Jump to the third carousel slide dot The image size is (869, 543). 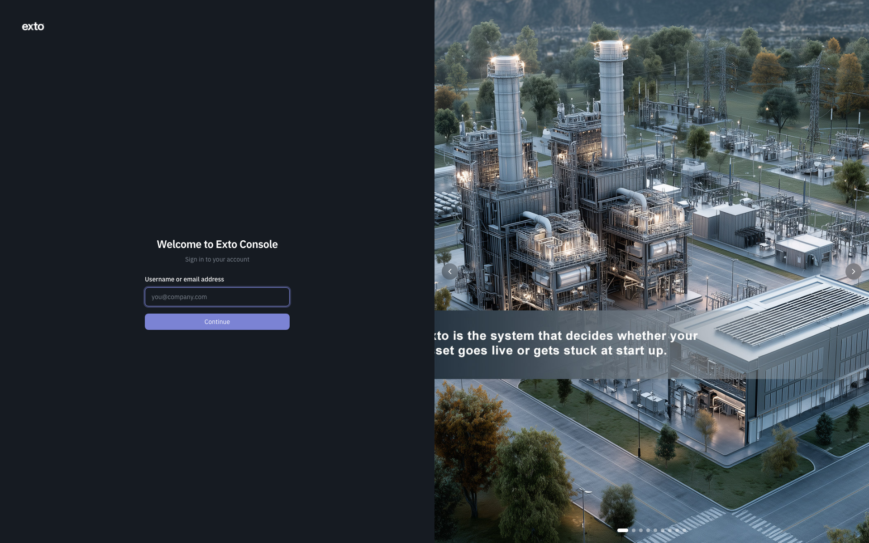pos(641,530)
